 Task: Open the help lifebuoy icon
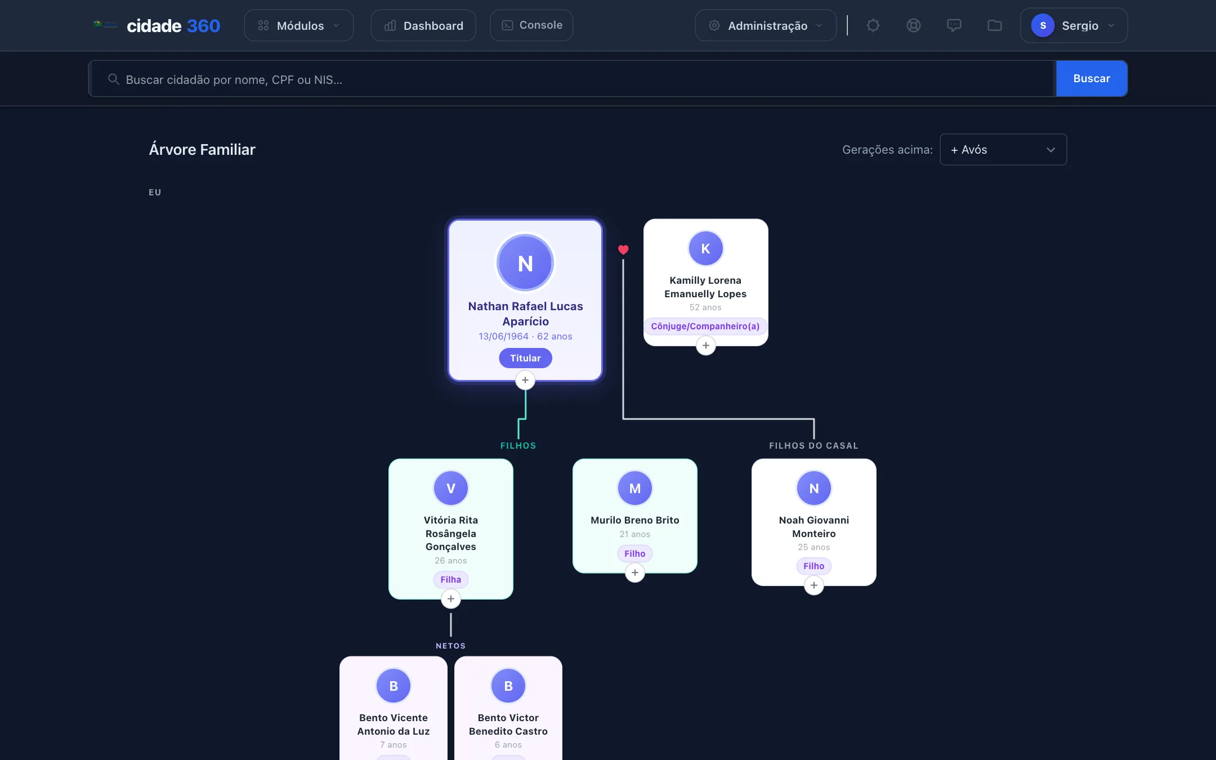coord(914,25)
